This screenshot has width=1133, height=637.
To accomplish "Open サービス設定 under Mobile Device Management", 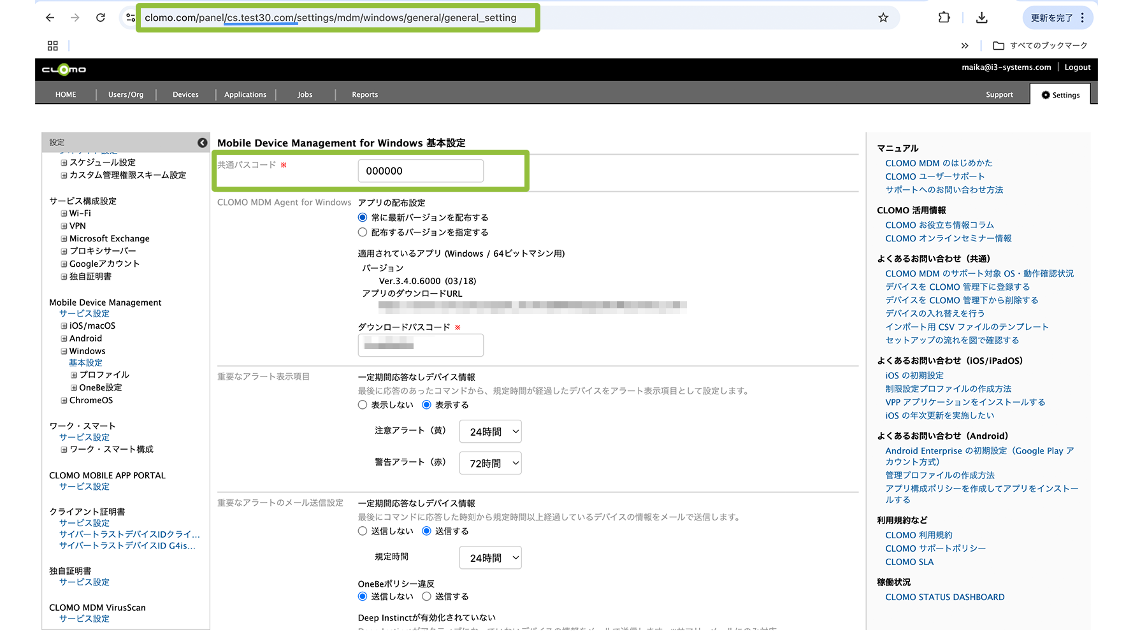I will [x=84, y=313].
